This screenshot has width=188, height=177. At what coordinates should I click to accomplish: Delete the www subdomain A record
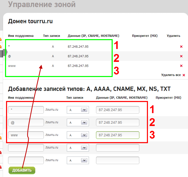click(181, 66)
